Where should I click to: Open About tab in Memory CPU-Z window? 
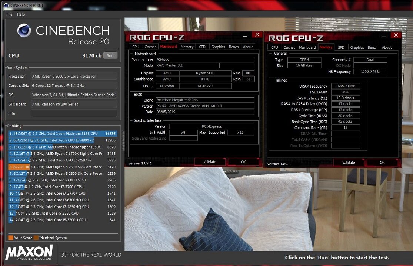click(x=387, y=48)
